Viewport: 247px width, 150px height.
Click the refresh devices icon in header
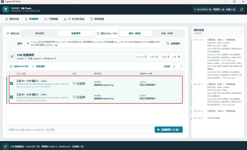pyautogui.click(x=242, y=10)
